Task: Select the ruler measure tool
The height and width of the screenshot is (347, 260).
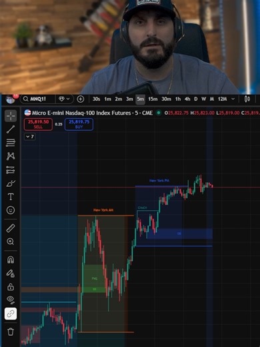Action: [11, 228]
